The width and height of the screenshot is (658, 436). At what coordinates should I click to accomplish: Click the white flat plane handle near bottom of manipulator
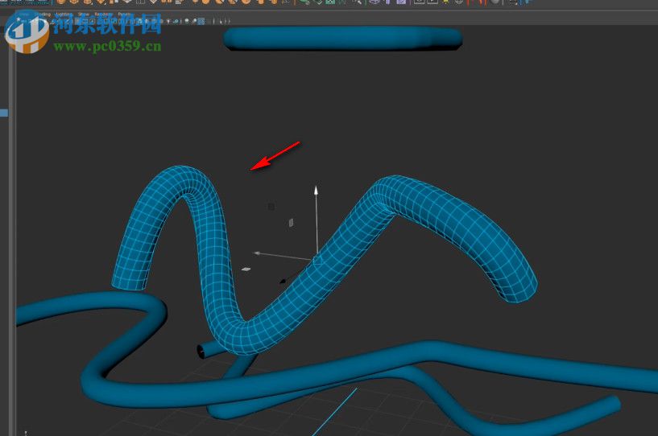pos(246,269)
